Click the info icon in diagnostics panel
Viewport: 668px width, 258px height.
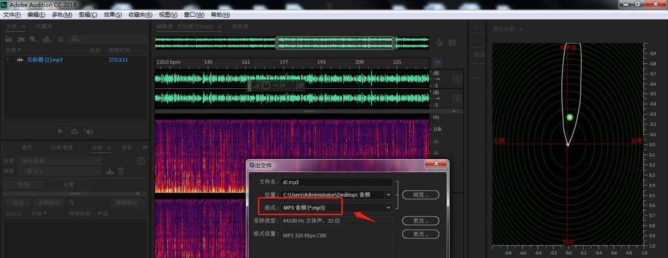coord(141,161)
